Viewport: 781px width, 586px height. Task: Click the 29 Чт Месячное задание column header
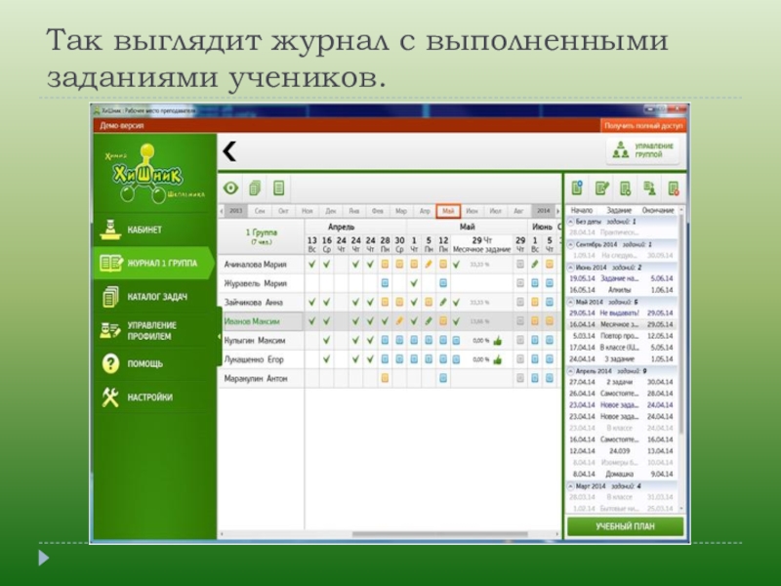pos(481,244)
